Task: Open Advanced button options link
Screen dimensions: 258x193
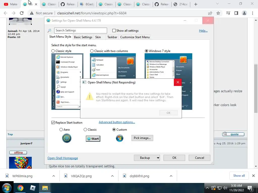Action: pos(117,122)
